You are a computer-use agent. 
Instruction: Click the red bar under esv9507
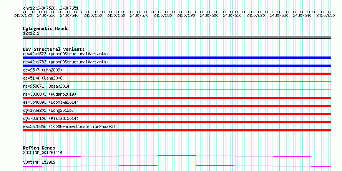tap(177, 74)
